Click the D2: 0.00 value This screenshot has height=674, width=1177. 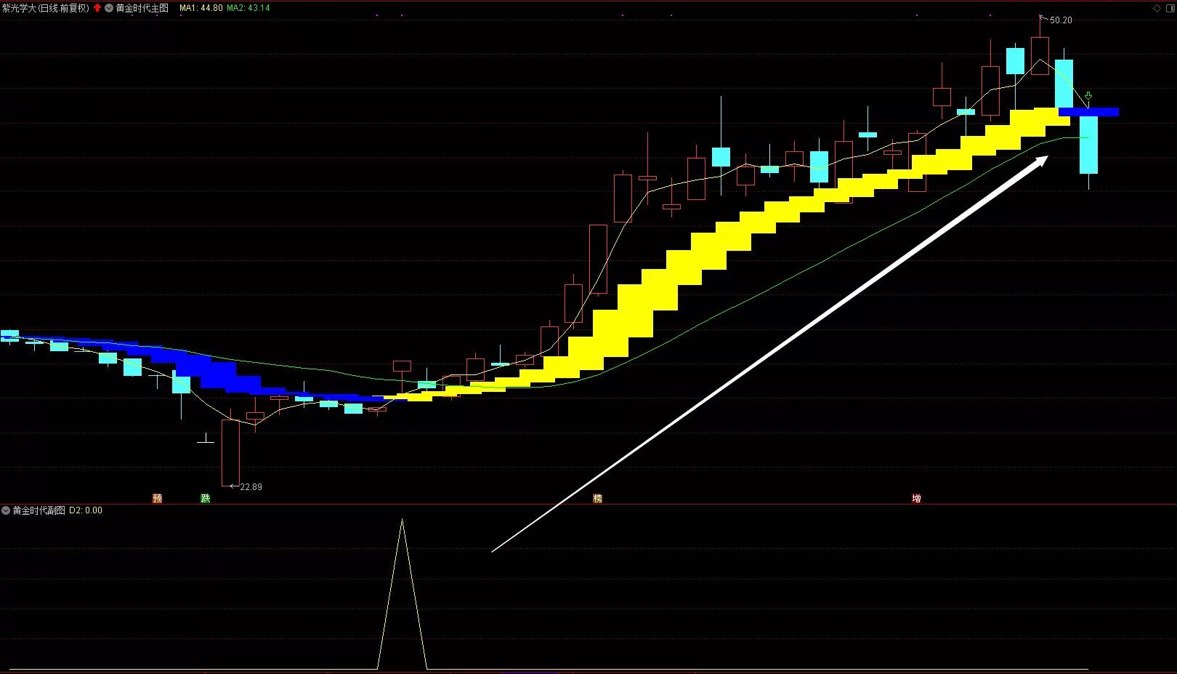(x=86, y=510)
